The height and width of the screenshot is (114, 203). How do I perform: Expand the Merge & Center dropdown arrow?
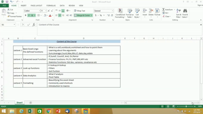tap(92, 15)
